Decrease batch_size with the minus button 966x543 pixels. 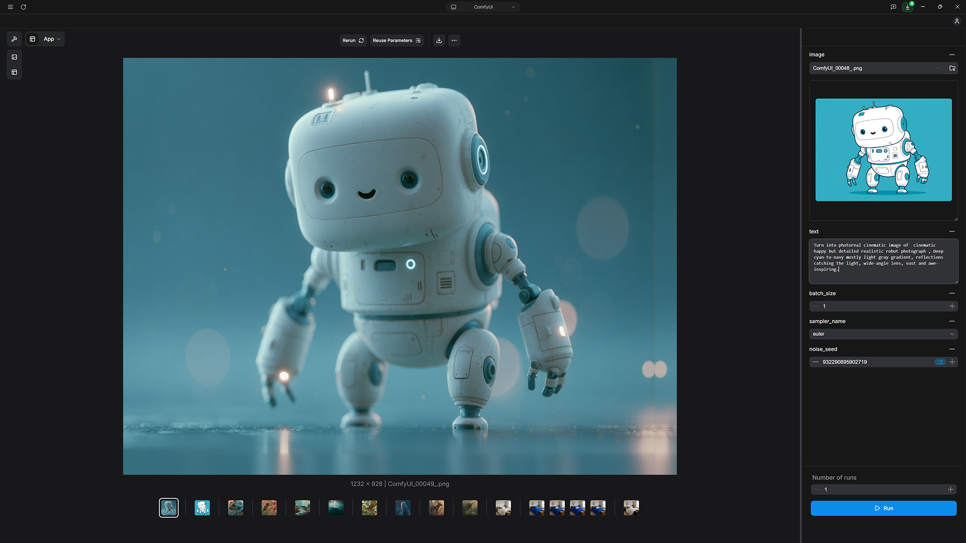click(815, 306)
